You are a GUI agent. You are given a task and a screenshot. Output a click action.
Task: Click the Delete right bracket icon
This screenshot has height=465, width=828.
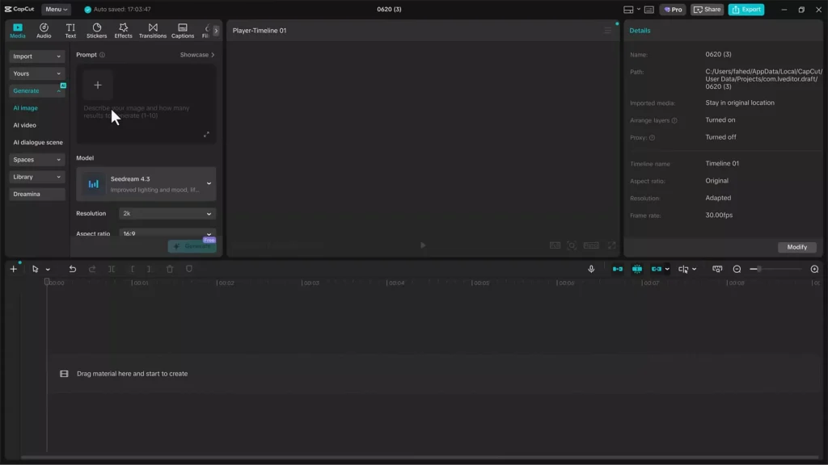pyautogui.click(x=150, y=269)
